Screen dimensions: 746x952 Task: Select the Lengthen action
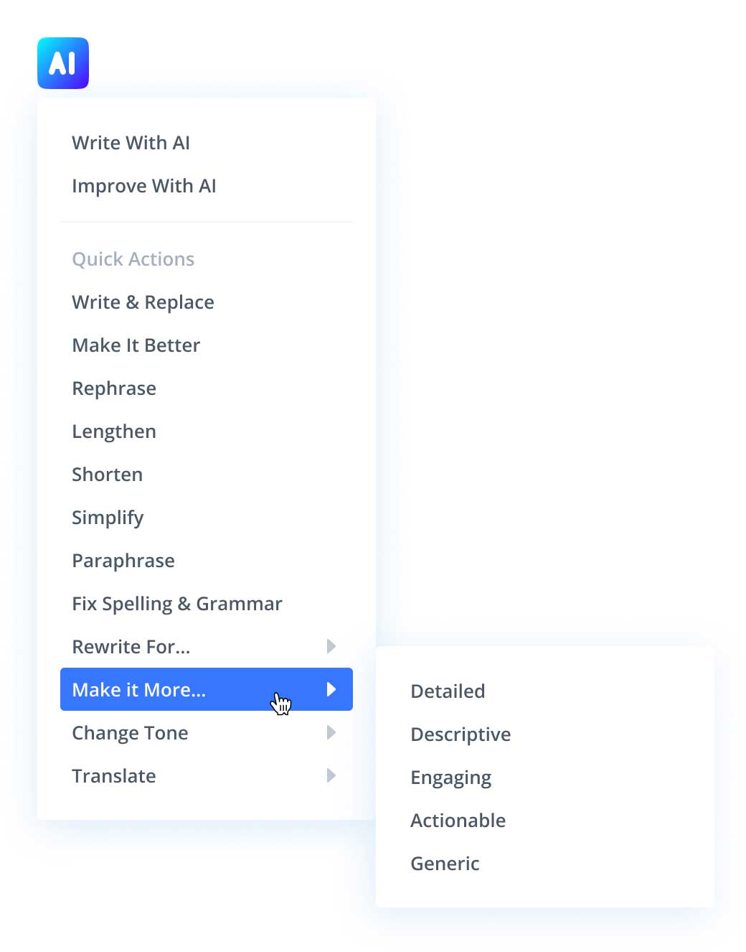click(x=114, y=431)
